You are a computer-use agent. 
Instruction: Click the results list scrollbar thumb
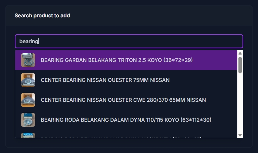point(240,65)
